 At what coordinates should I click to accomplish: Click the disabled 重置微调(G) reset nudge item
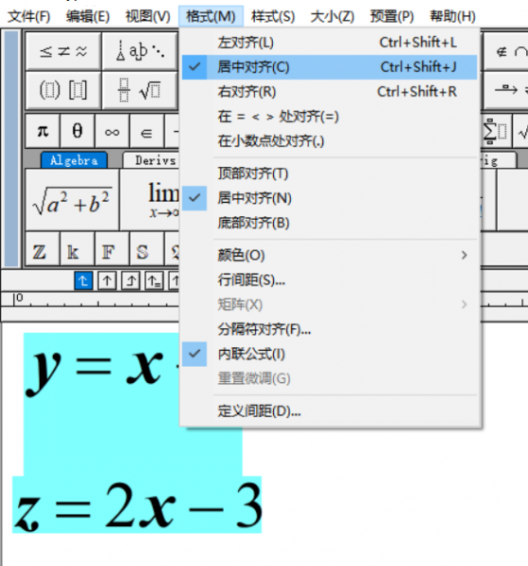click(330, 378)
